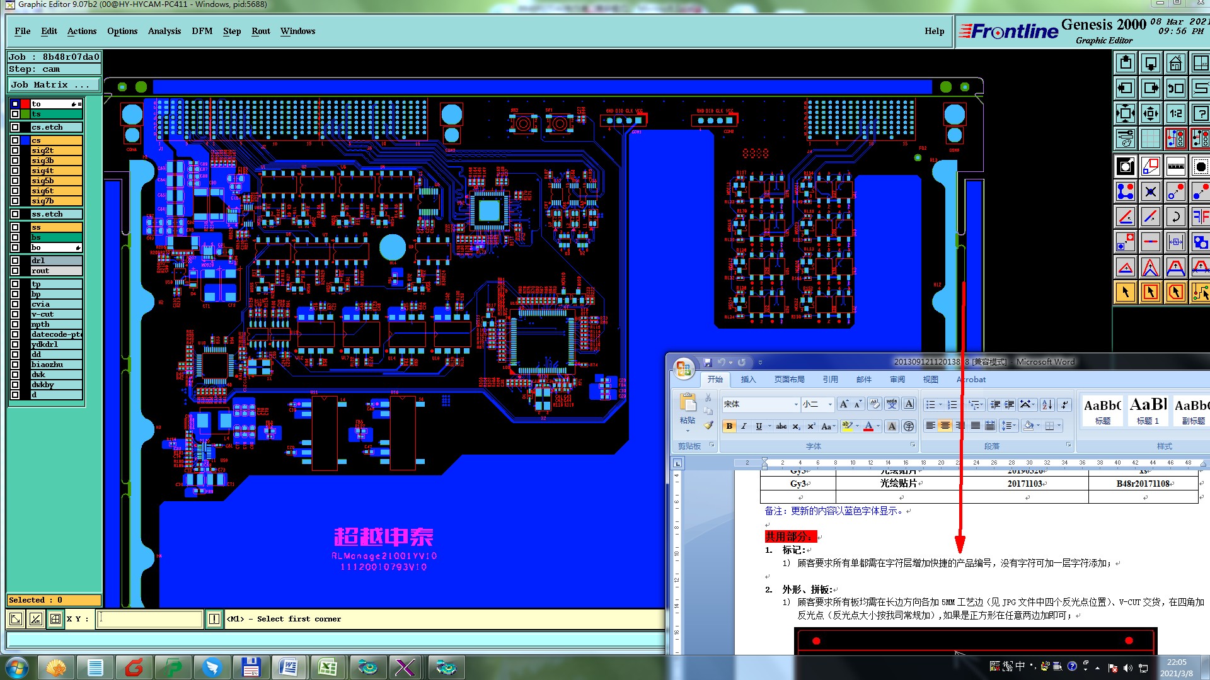Click the grid display icon
Image resolution: width=1210 pixels, height=680 pixels.
1150,138
